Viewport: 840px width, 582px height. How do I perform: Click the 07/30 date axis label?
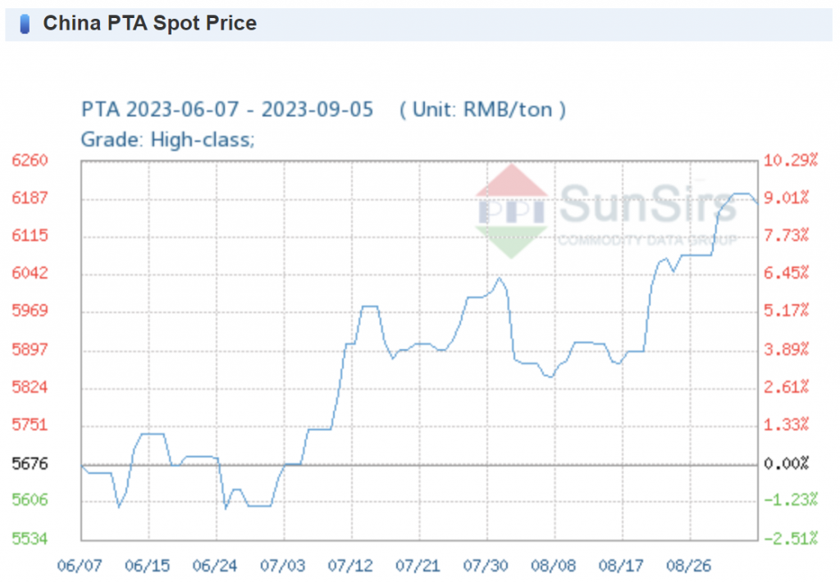pos(486,566)
